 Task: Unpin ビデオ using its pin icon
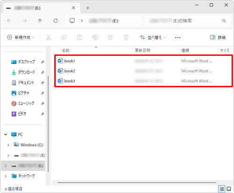coord(43,114)
